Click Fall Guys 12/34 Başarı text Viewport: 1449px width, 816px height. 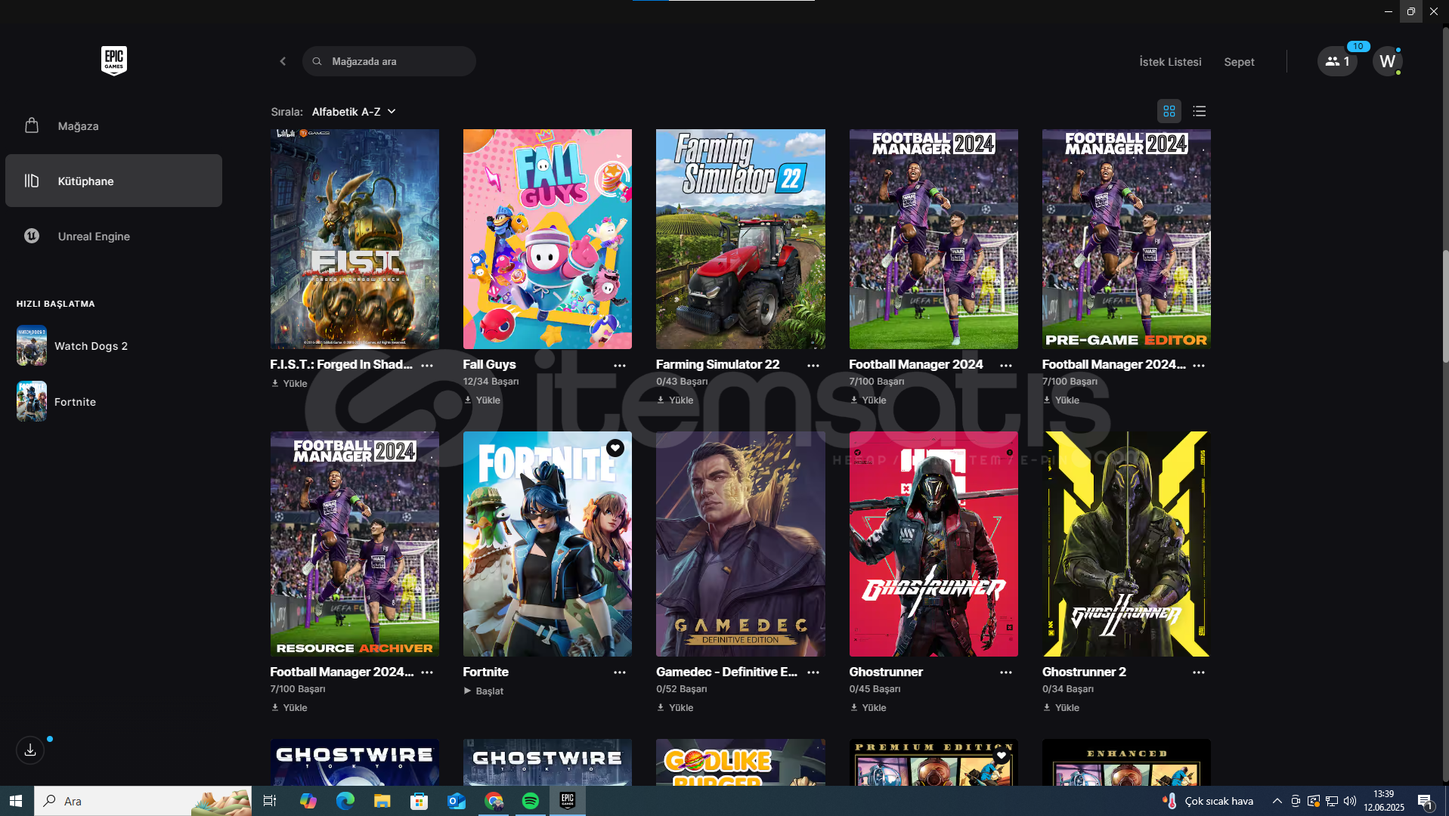click(x=491, y=382)
